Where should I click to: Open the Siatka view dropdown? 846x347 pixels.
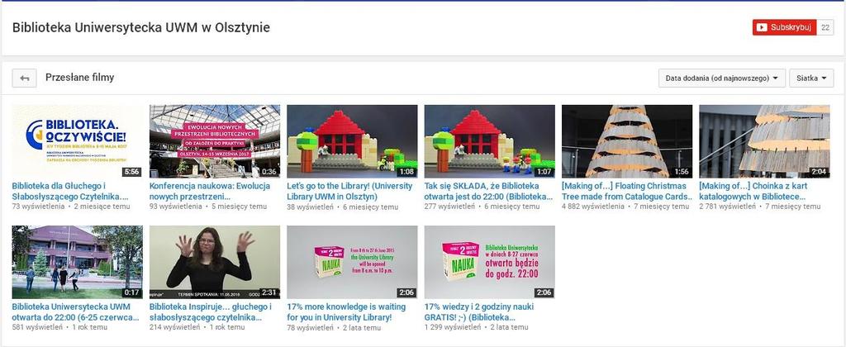[x=811, y=78]
